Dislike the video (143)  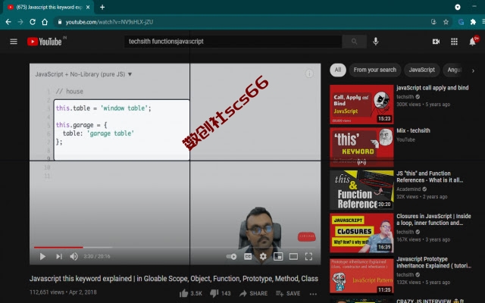click(221, 293)
